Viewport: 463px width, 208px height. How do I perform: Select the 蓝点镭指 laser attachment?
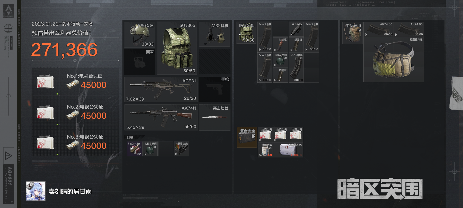[296, 29]
